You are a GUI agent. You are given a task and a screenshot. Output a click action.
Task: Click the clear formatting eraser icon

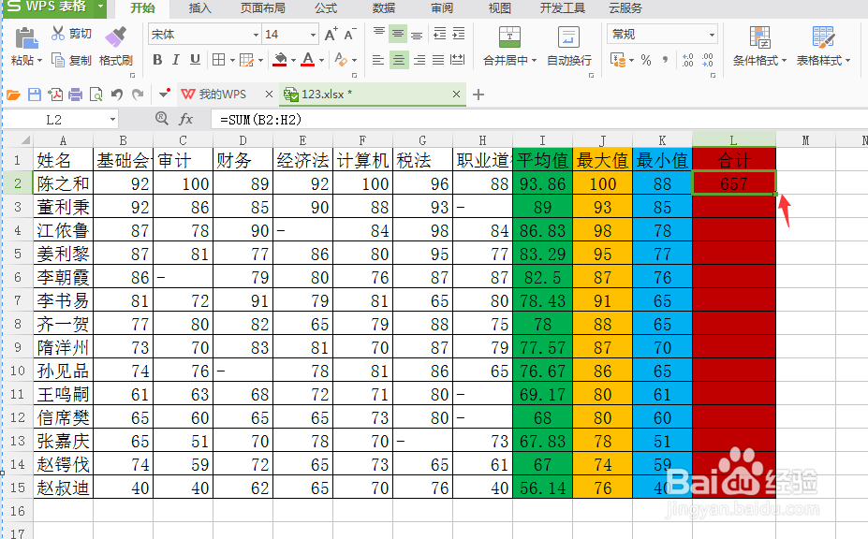(341, 60)
